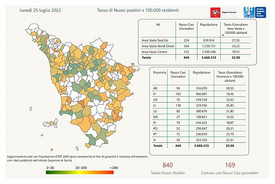Click the '28,50' rate for AR
The image size is (275, 184).
click(x=230, y=88)
